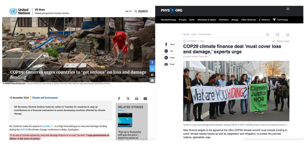Open the hamburger menu on Phys.org
This screenshot has height=153, width=304.
tap(288, 9)
